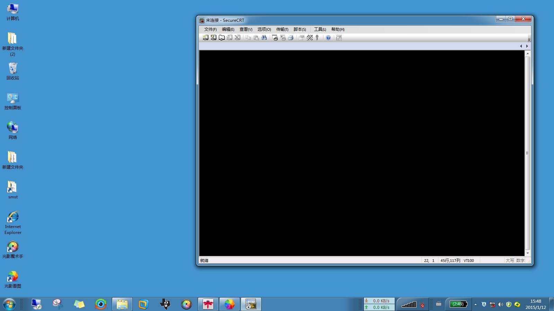
Task: Open the Remote Desktop taskbar icon
Action: tap(36, 304)
